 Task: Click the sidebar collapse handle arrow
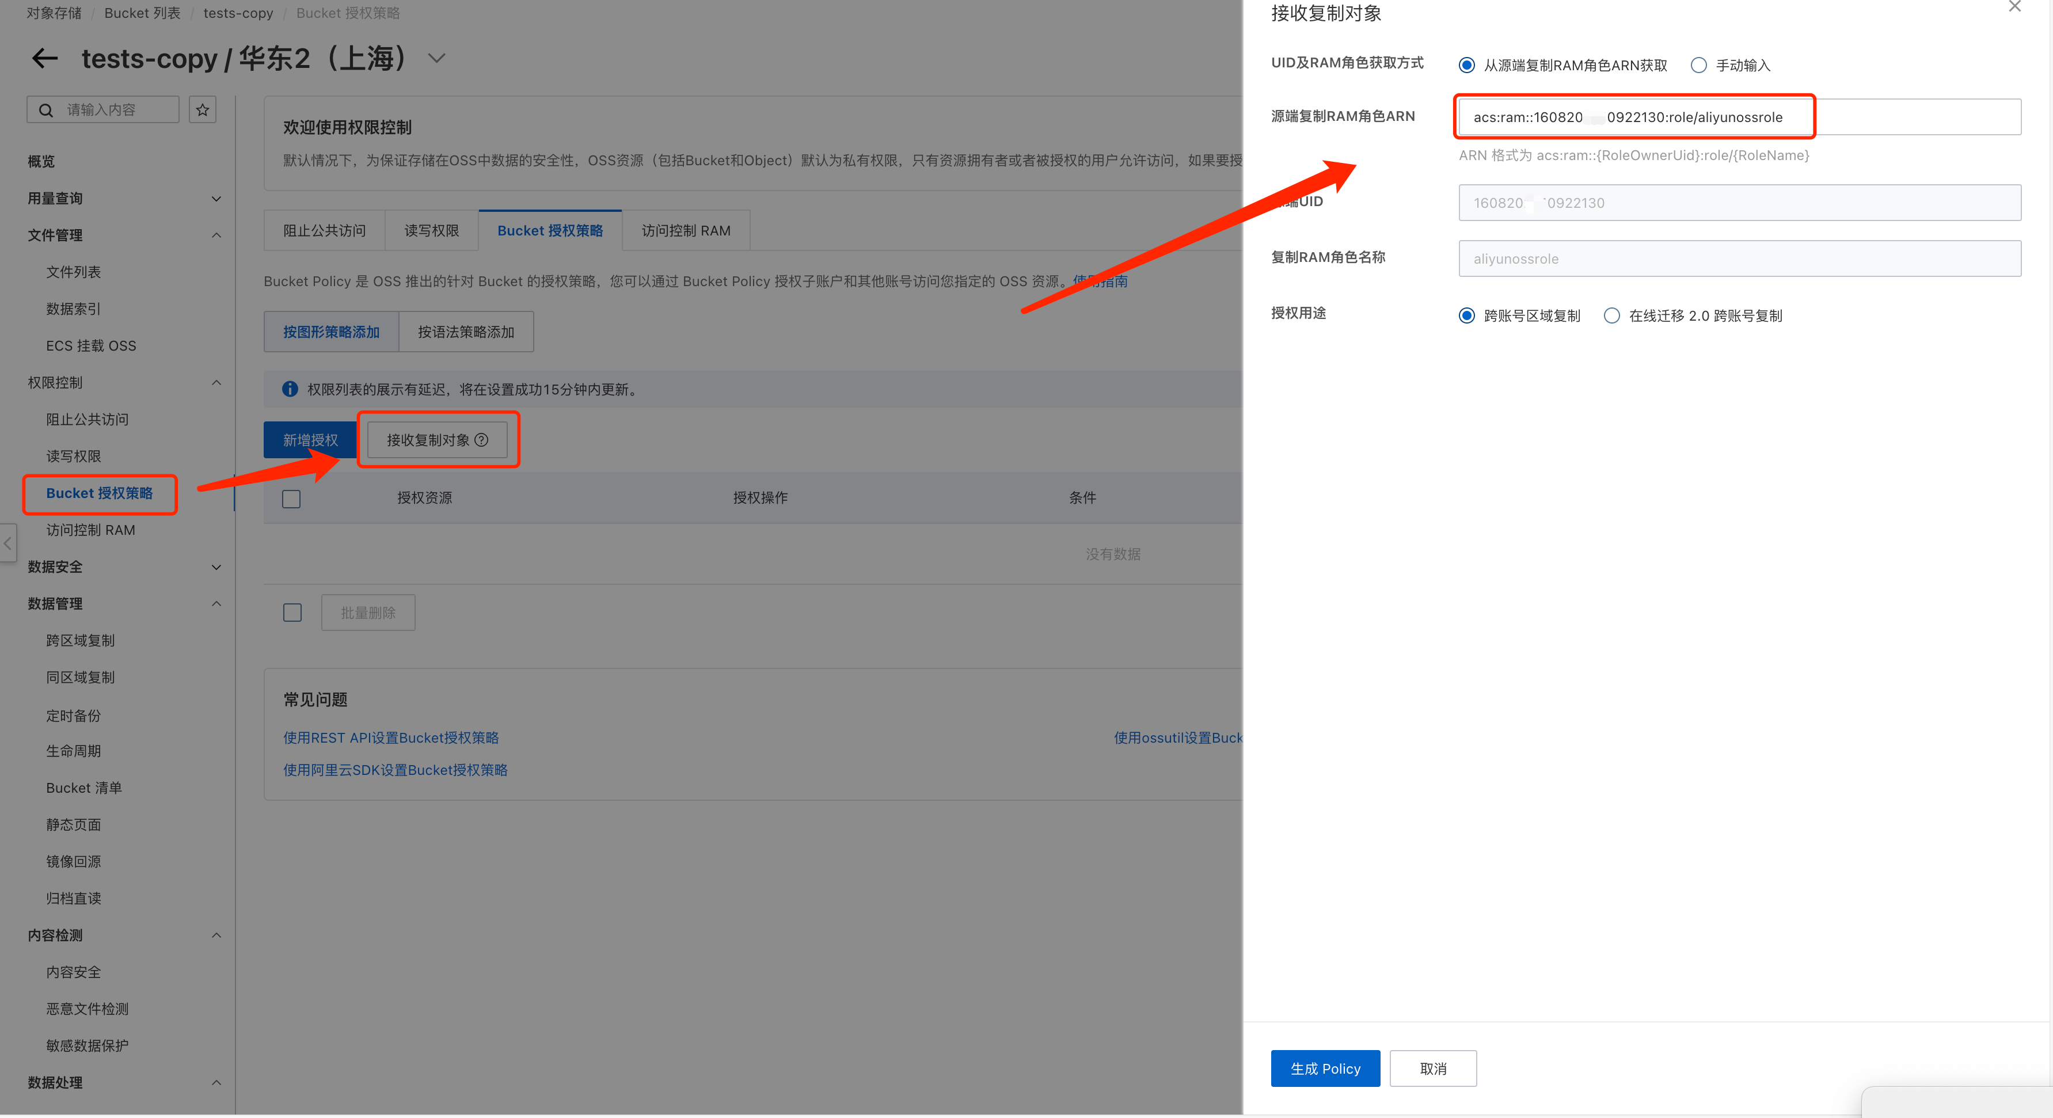pos(7,543)
